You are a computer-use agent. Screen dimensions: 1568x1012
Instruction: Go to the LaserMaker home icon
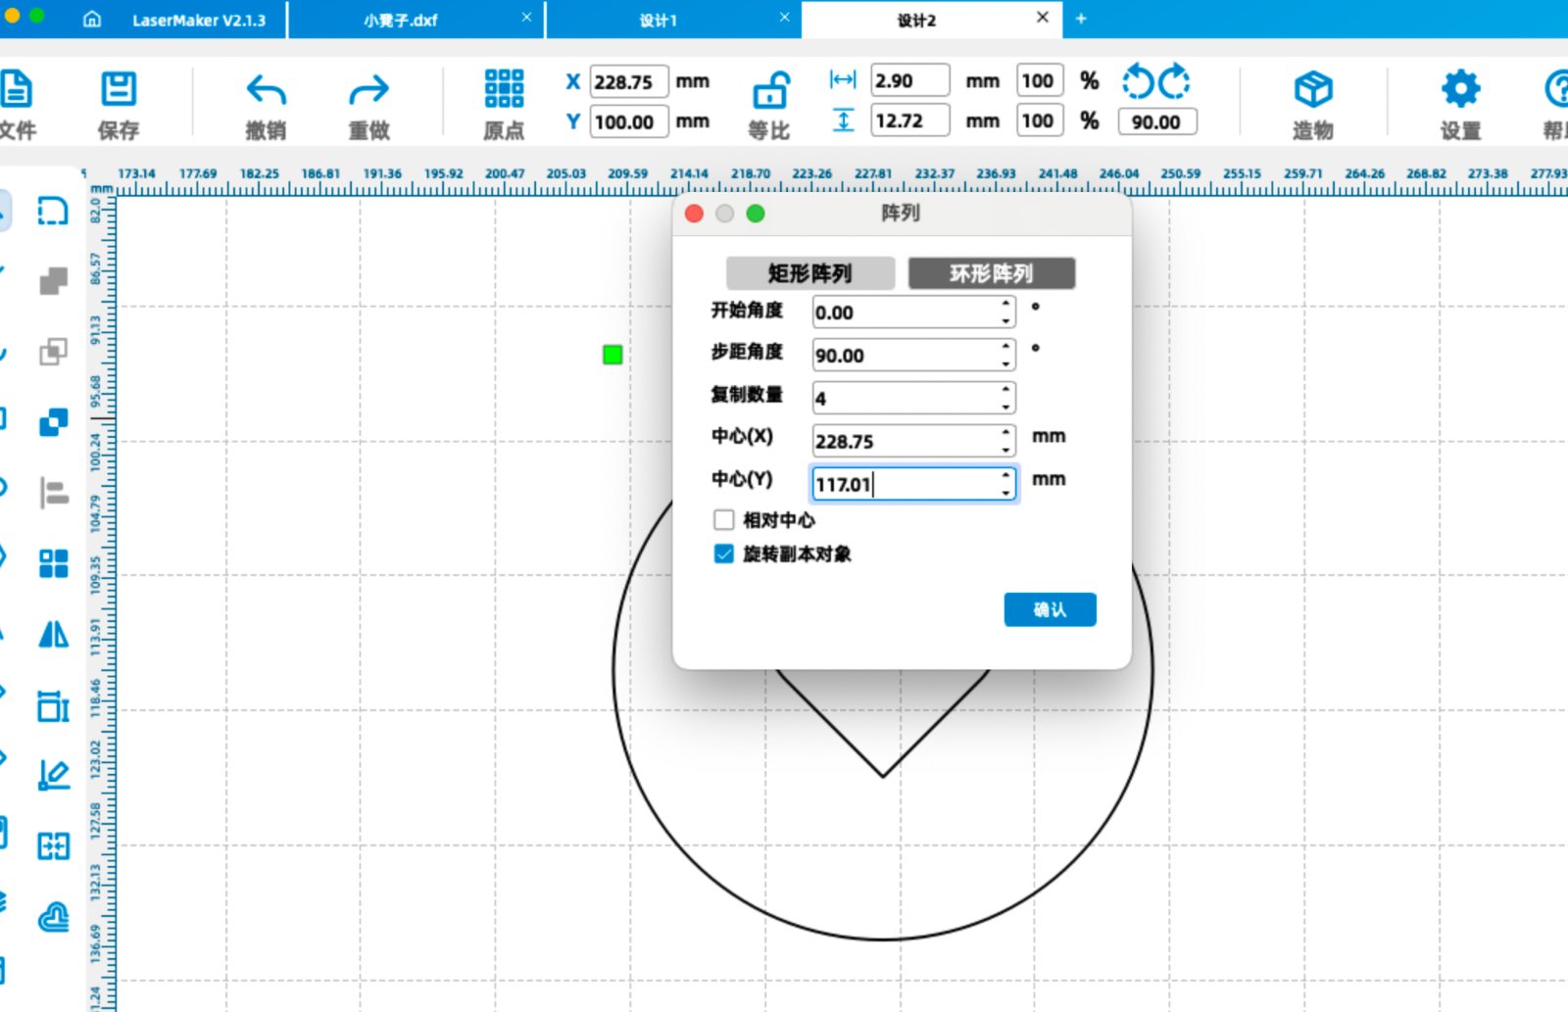(92, 20)
